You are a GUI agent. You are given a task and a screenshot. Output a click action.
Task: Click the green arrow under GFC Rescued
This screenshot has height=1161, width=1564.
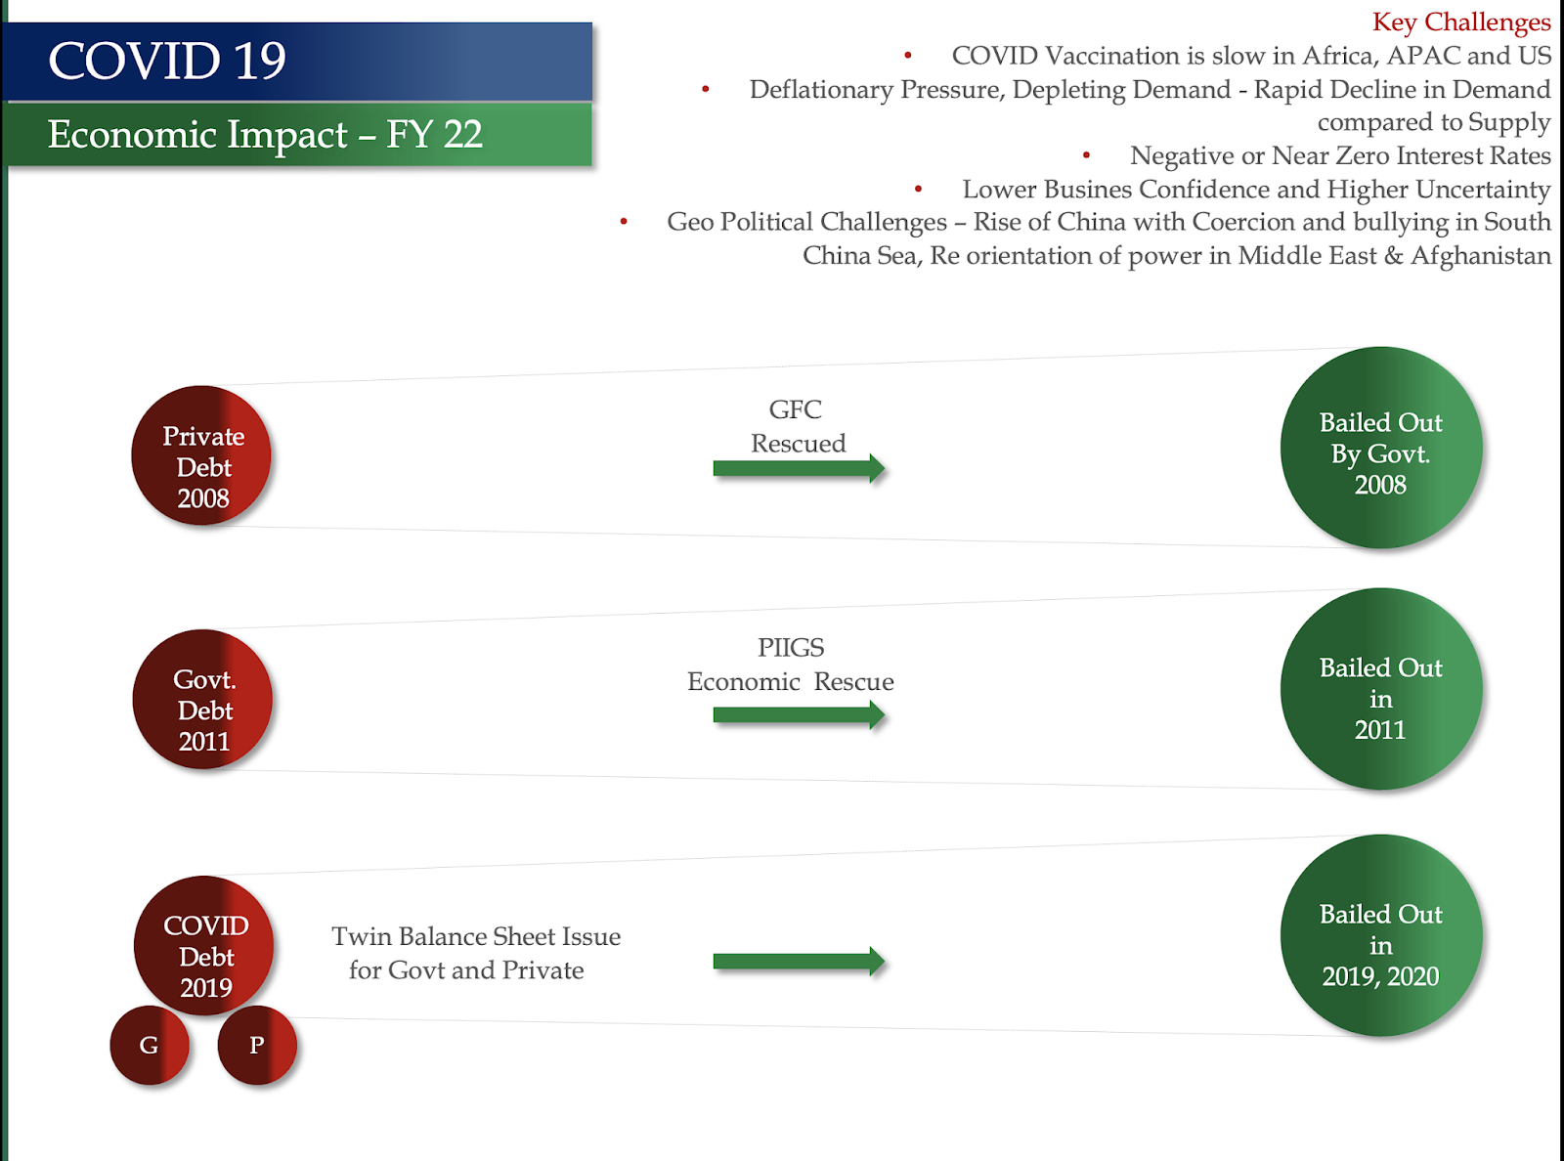[800, 469]
